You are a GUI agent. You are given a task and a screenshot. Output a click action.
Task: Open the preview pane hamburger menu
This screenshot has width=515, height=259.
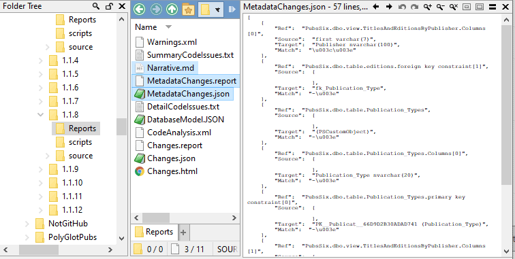[493, 7]
